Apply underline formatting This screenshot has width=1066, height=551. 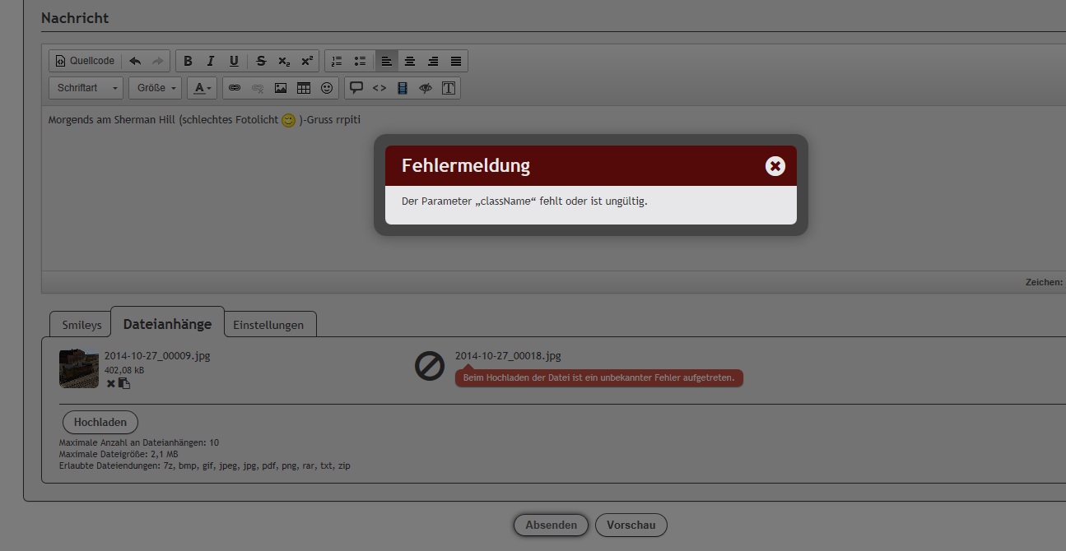click(x=234, y=61)
